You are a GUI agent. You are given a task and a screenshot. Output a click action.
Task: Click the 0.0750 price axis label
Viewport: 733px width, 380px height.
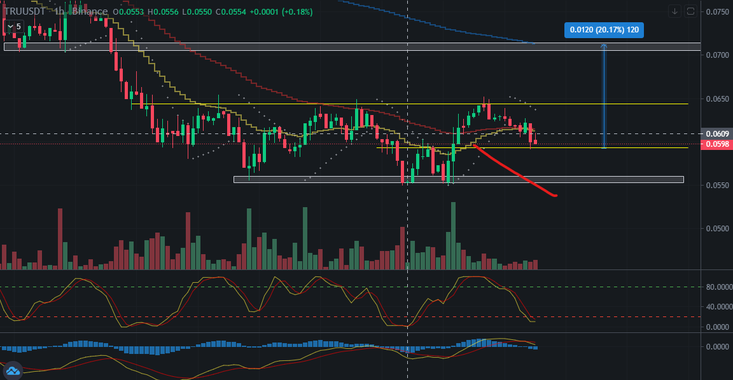point(717,11)
